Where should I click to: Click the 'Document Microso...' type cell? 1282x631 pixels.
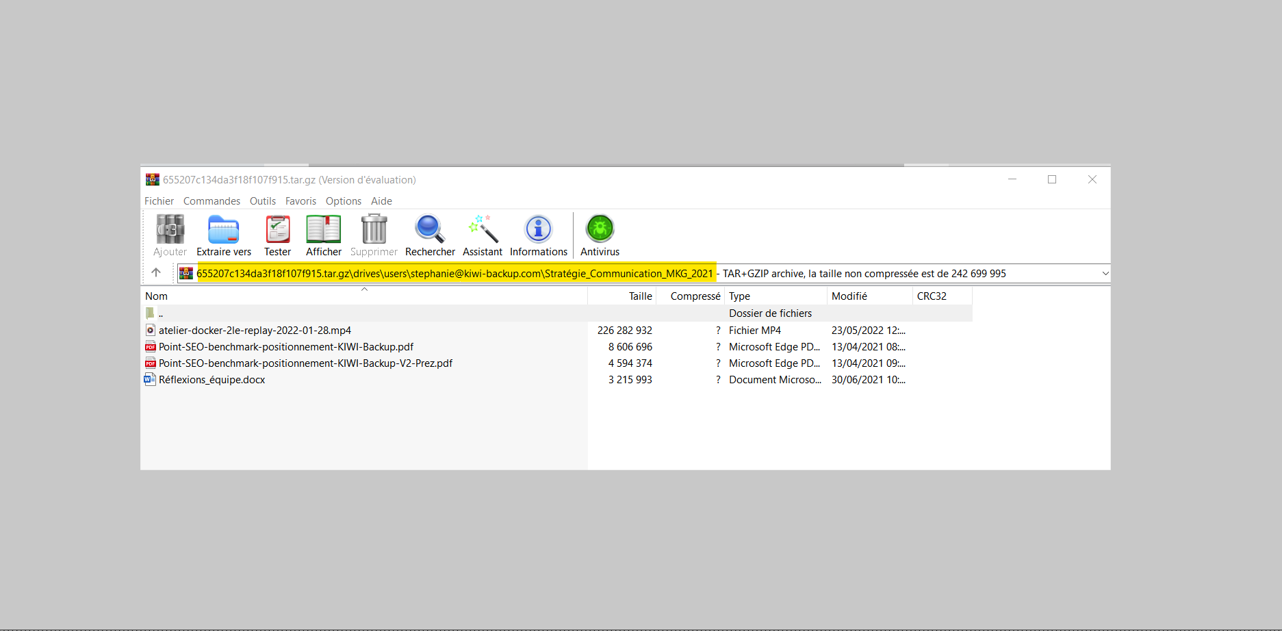[x=775, y=380]
